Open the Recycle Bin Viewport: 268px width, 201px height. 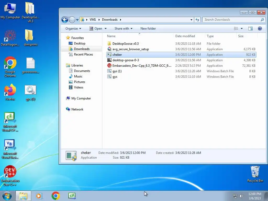(x=255, y=174)
